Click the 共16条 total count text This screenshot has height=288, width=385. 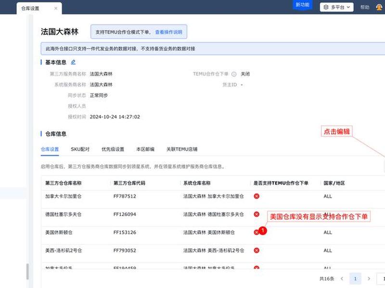point(327,278)
